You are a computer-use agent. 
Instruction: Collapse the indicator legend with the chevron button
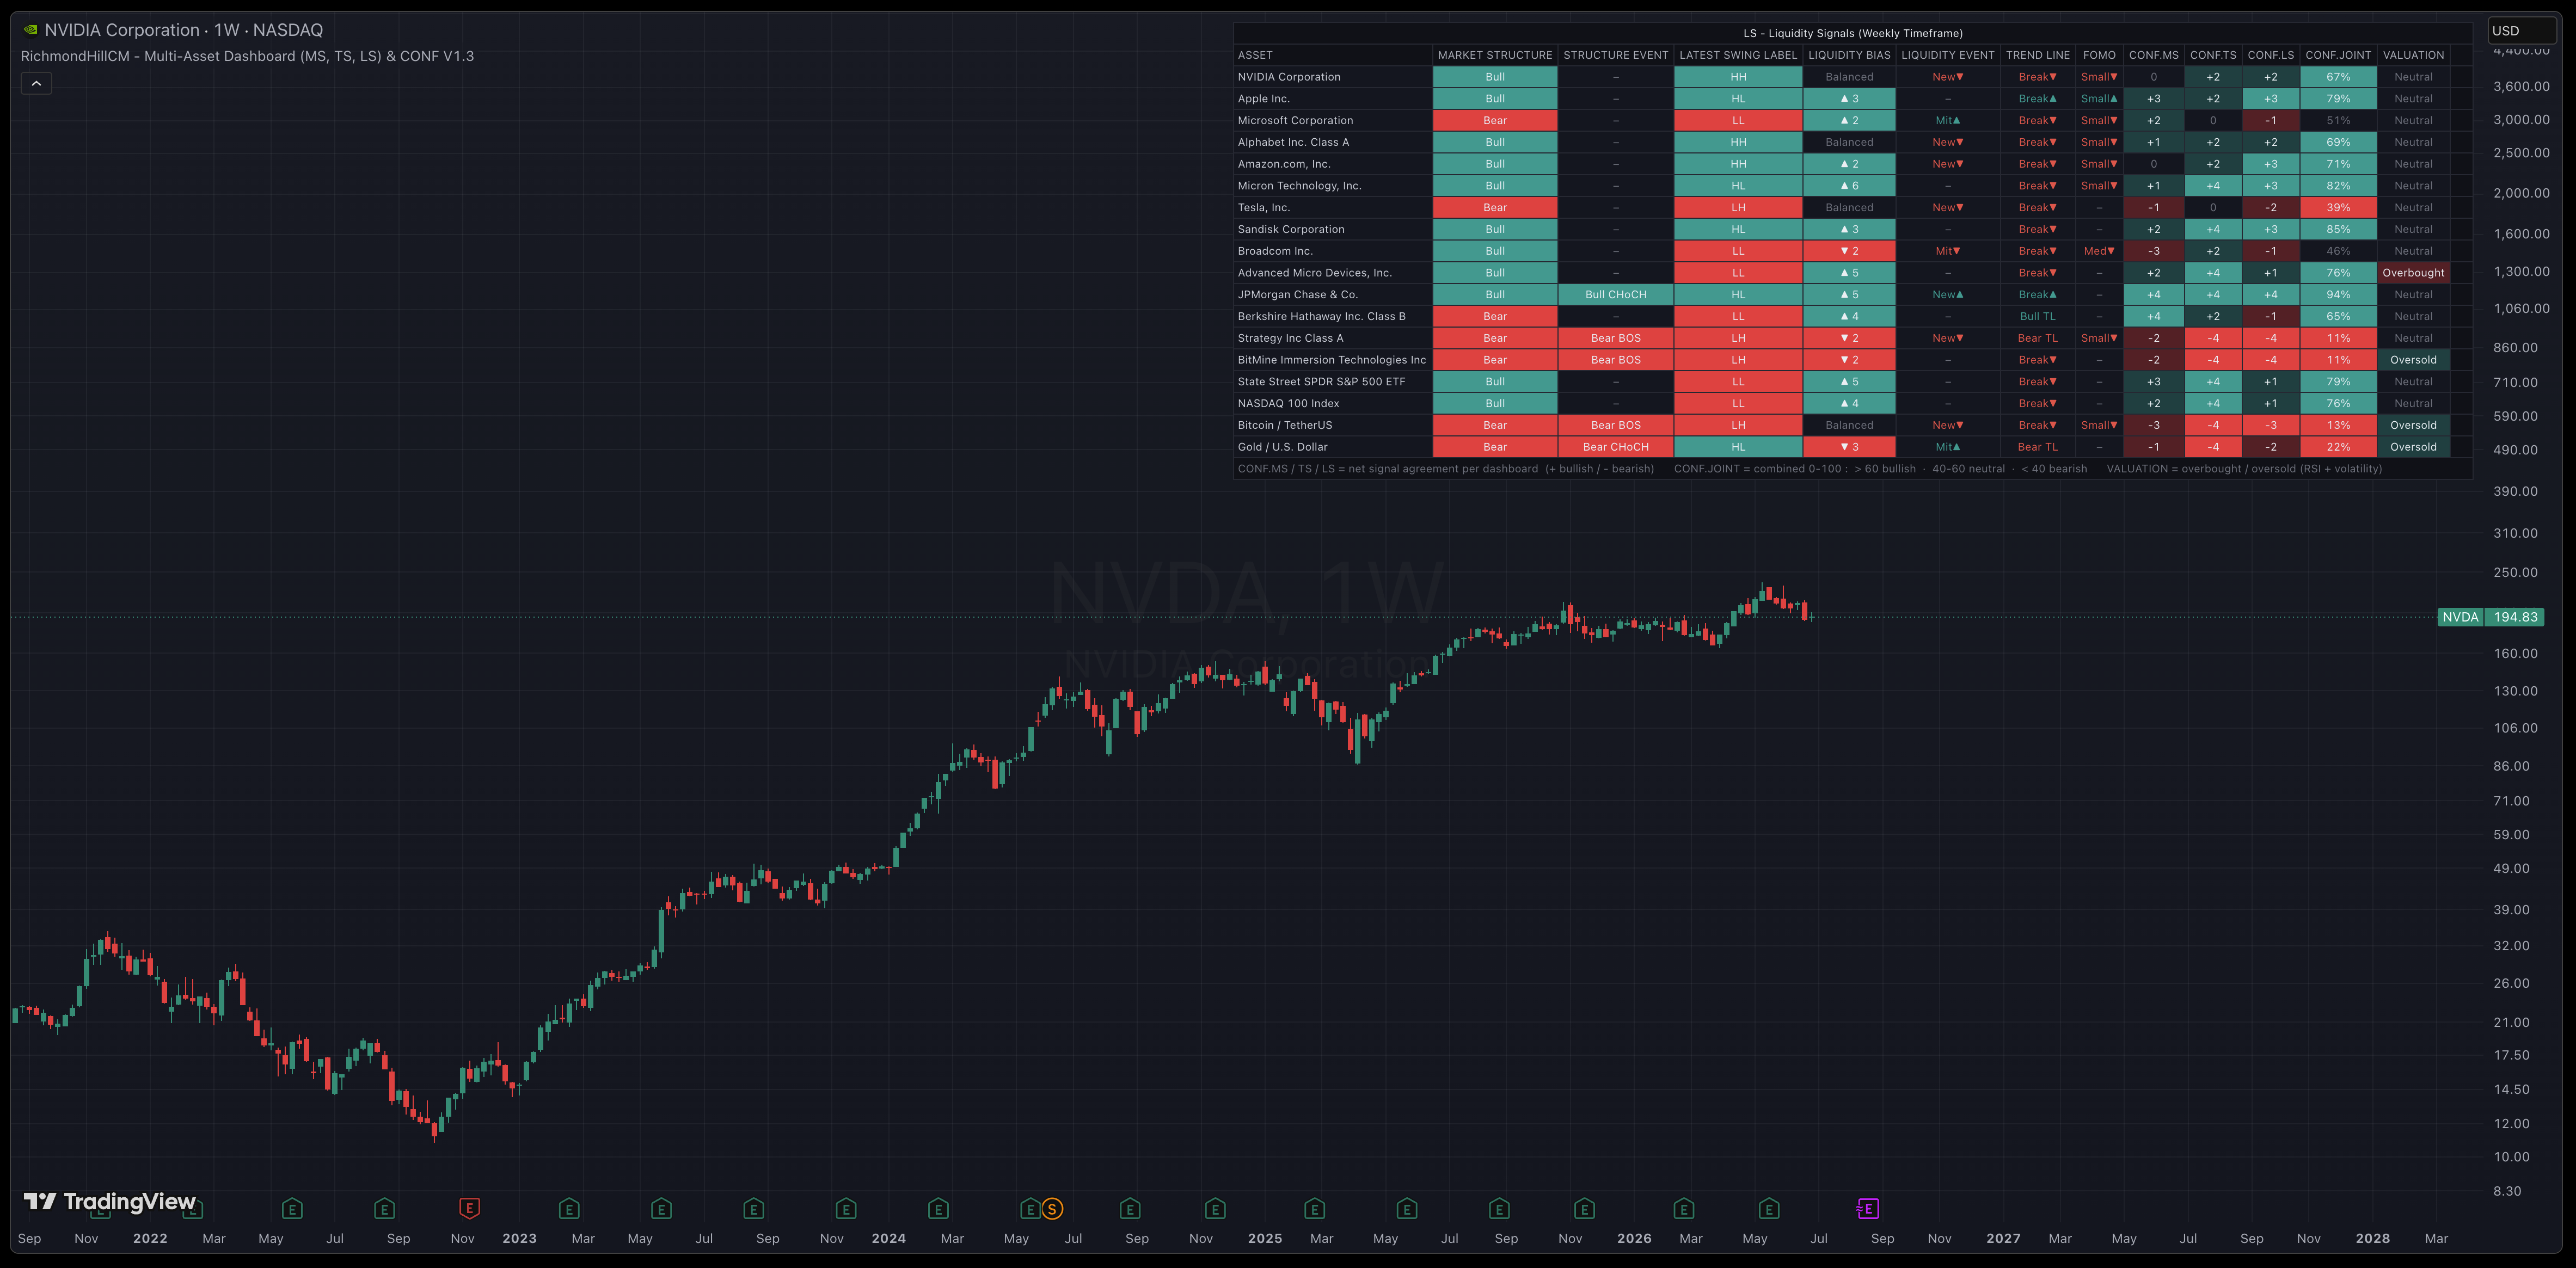click(x=36, y=83)
